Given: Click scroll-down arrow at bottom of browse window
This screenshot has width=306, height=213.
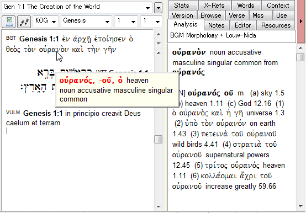Looking at the screenshot, I should pos(159,206).
